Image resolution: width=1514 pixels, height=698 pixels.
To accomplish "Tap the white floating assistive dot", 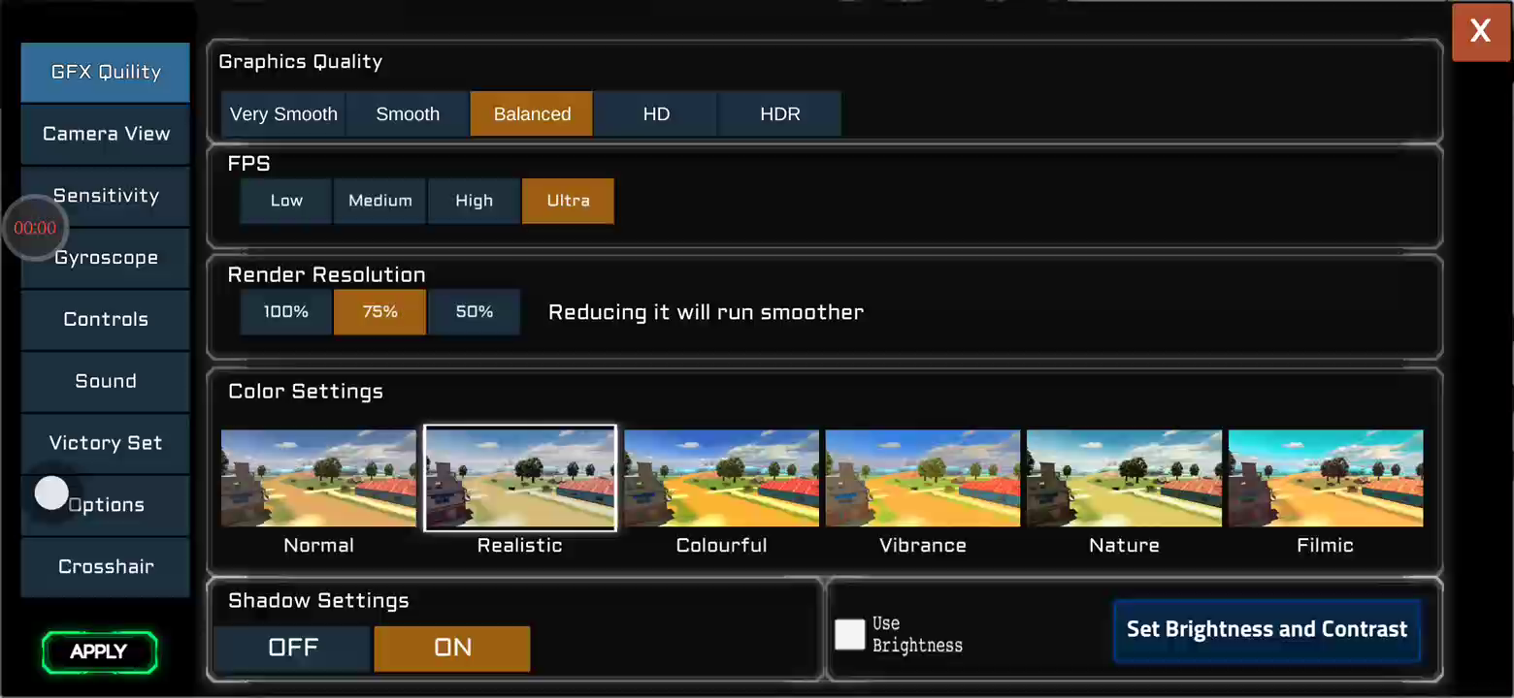I will pyautogui.click(x=51, y=492).
